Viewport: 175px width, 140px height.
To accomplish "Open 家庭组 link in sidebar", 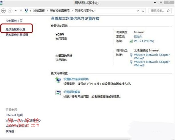I will 10,131.
